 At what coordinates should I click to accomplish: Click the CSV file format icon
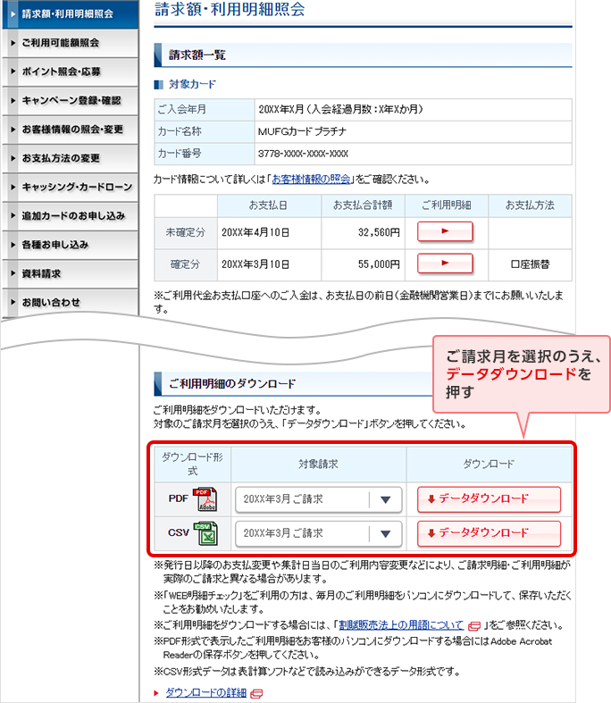coord(205,532)
